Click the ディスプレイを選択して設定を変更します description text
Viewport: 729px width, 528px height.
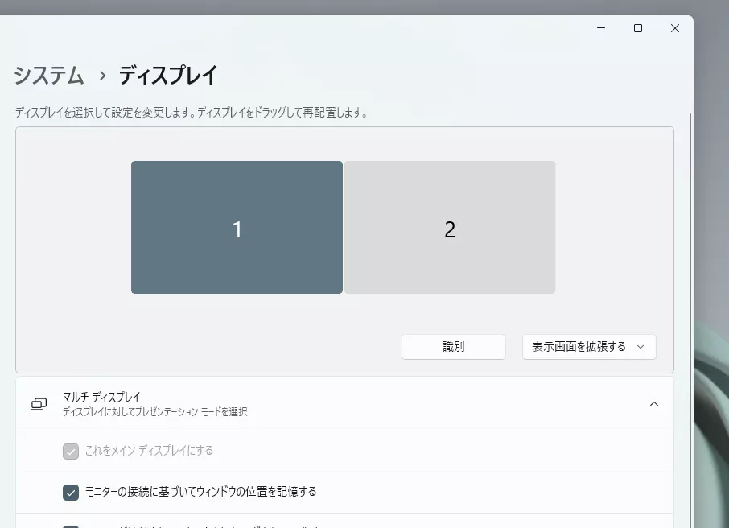click(191, 113)
